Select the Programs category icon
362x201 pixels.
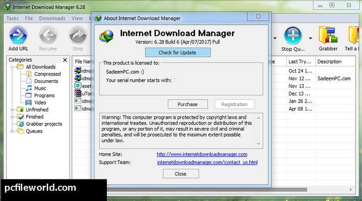pos(29,96)
